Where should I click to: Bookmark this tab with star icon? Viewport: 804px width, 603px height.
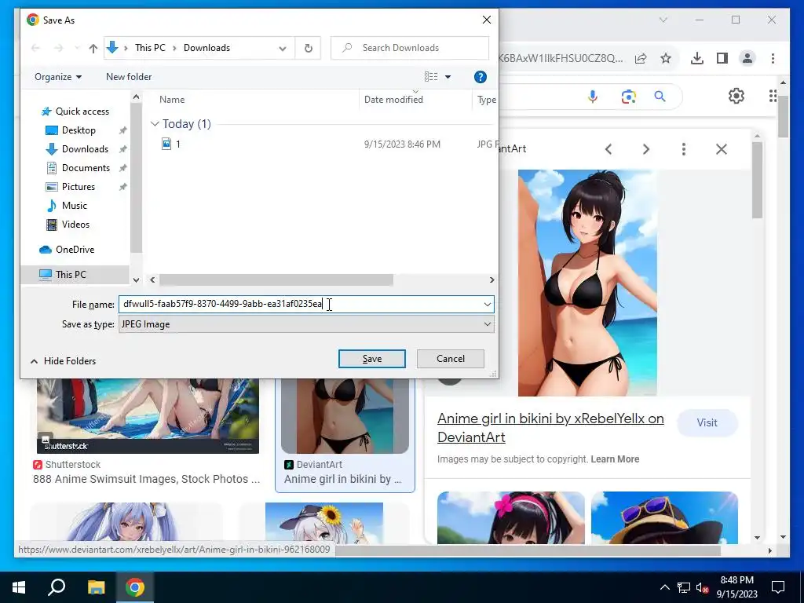(666, 58)
